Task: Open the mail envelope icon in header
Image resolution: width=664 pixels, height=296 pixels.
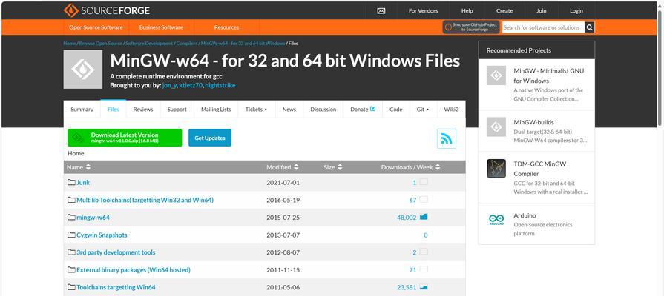Action: pos(381,11)
